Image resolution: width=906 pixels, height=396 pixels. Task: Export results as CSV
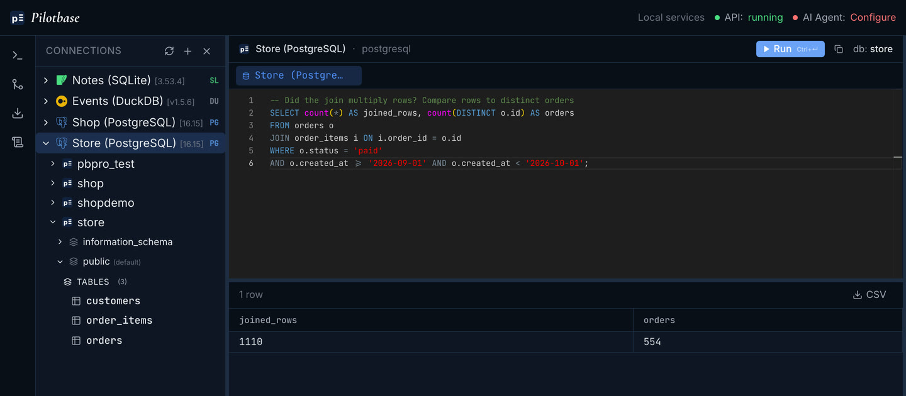pyautogui.click(x=870, y=295)
